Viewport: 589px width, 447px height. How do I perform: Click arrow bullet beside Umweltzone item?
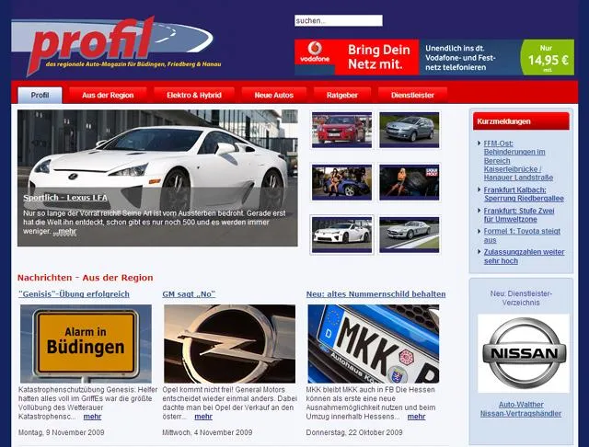click(x=479, y=211)
